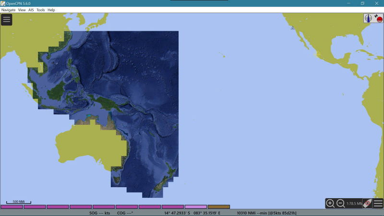Select the brown chart bar segment
The width and height of the screenshot is (384, 216).
click(x=219, y=207)
